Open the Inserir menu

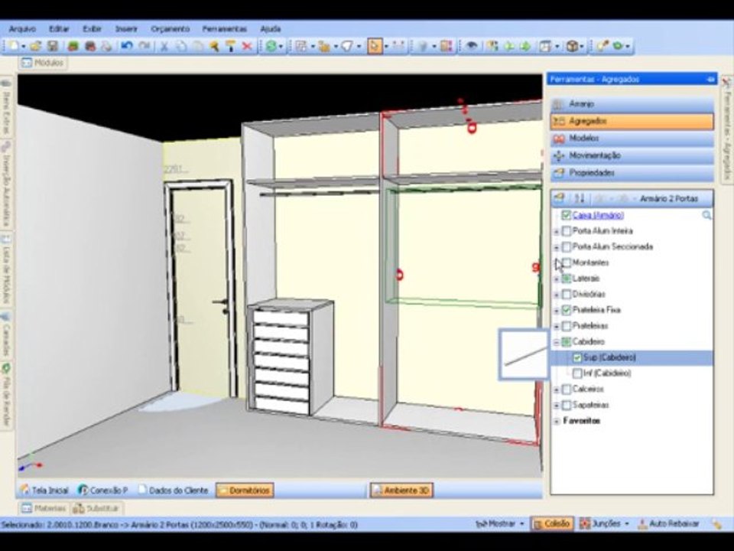[x=126, y=29]
